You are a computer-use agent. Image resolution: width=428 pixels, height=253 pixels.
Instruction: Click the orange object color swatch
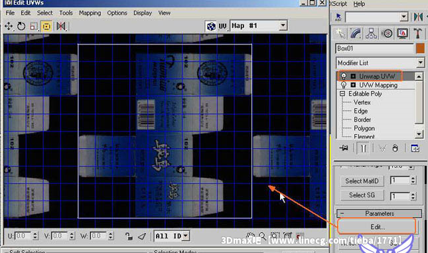point(420,48)
